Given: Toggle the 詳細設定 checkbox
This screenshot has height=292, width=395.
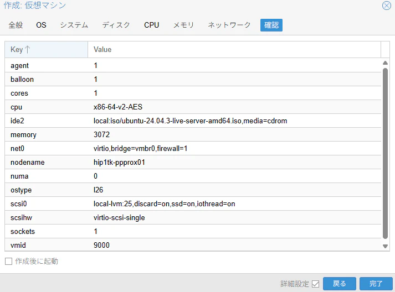Looking at the screenshot, I should [x=315, y=284].
